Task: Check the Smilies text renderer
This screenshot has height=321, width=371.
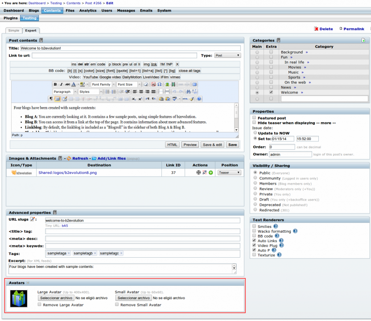Action: [x=254, y=226]
